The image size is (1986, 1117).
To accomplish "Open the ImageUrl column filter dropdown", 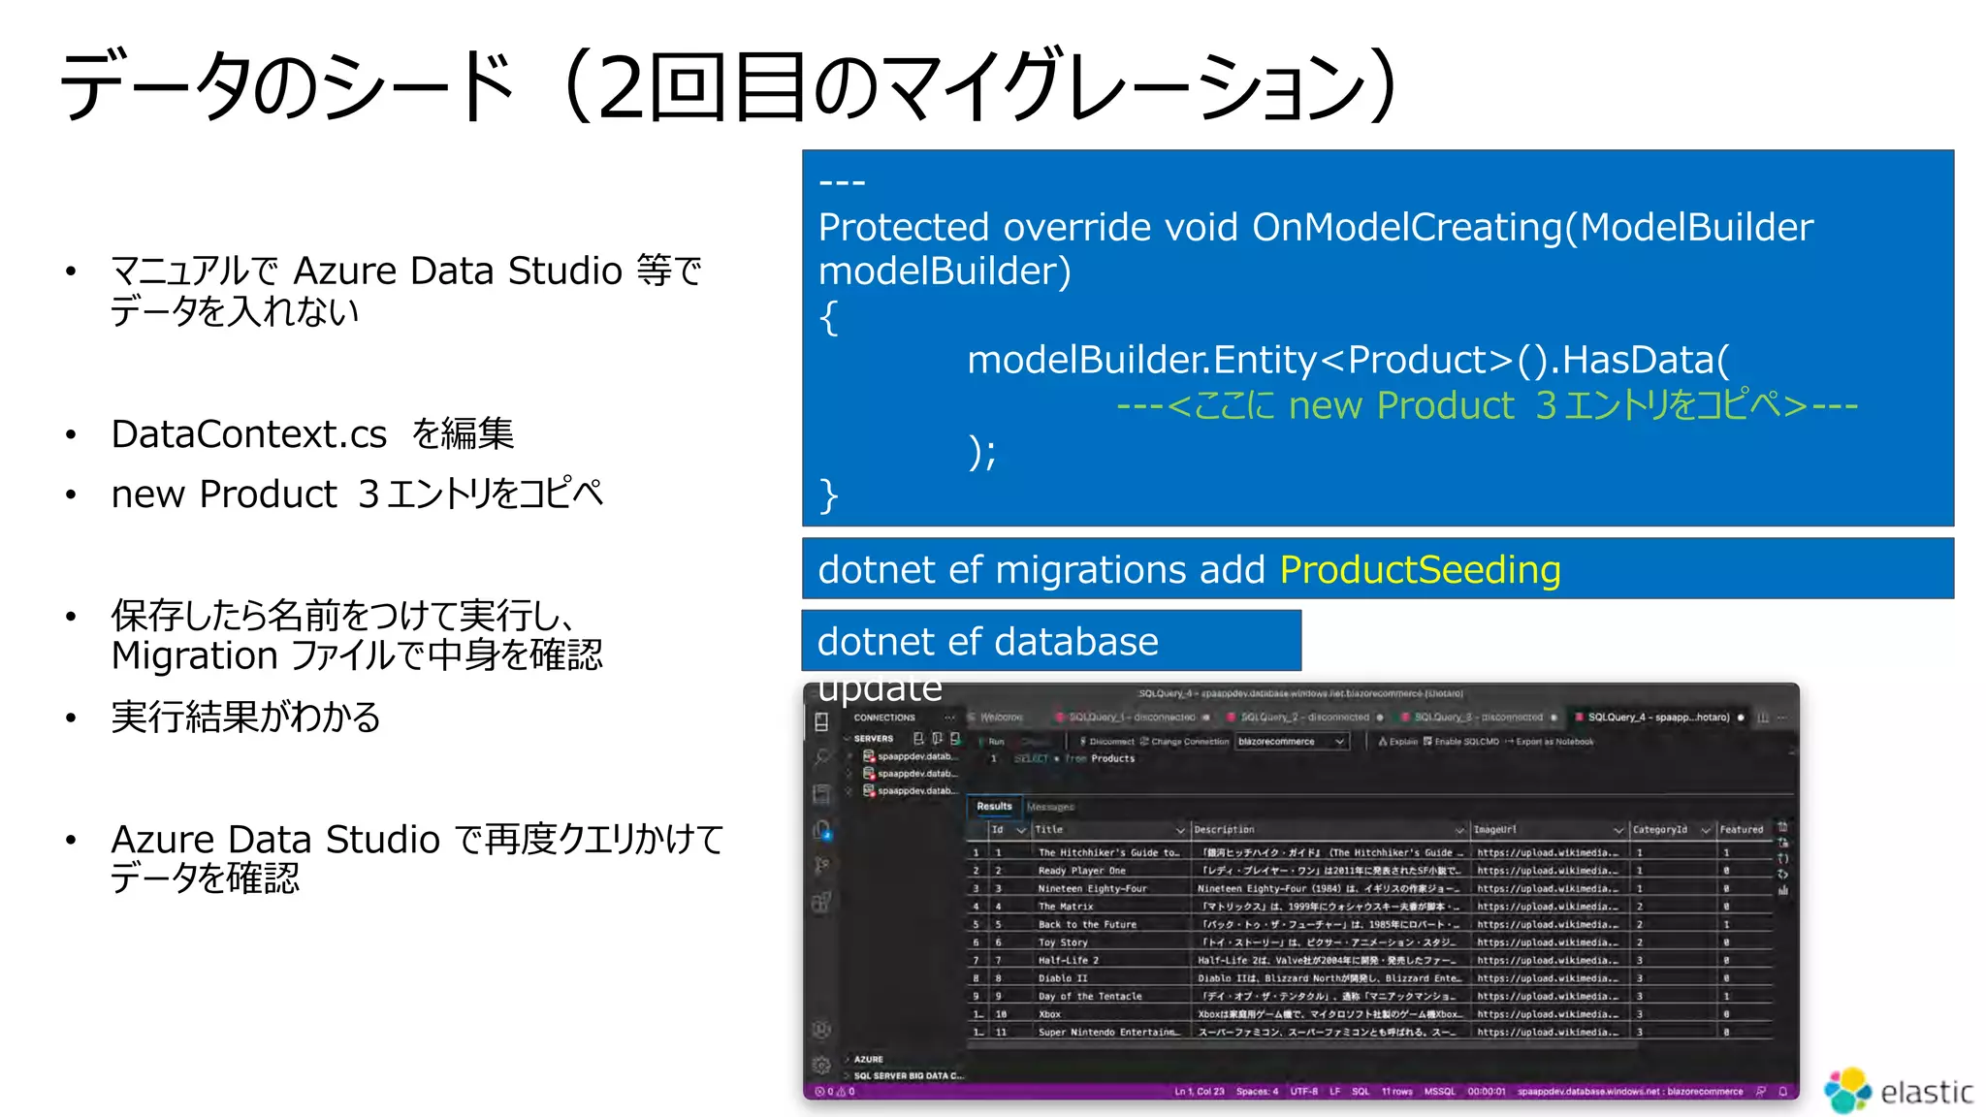I will pos(1618,830).
